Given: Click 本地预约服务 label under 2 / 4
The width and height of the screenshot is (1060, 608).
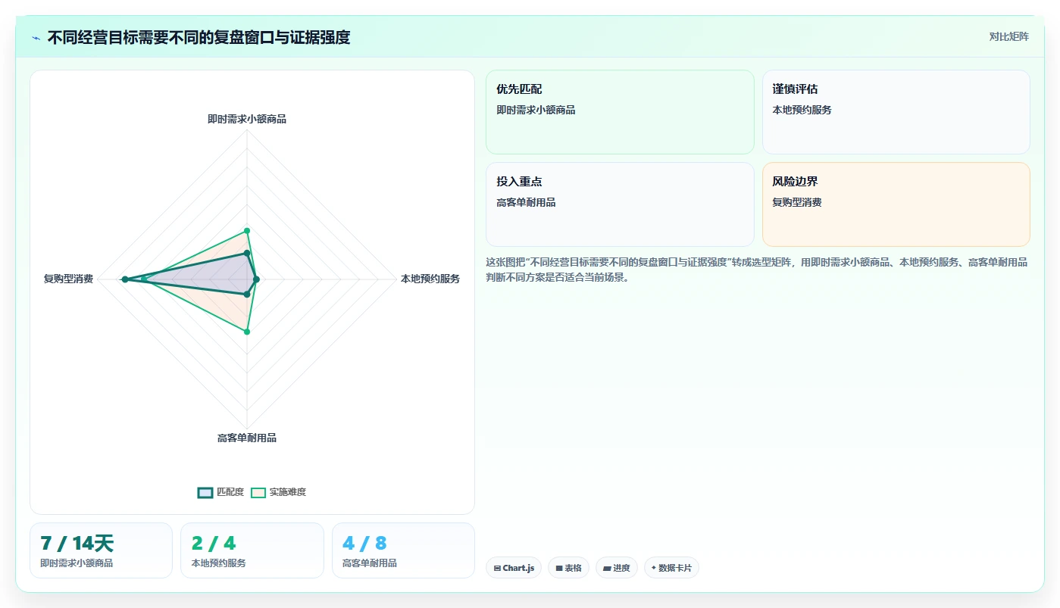Looking at the screenshot, I should point(218,563).
